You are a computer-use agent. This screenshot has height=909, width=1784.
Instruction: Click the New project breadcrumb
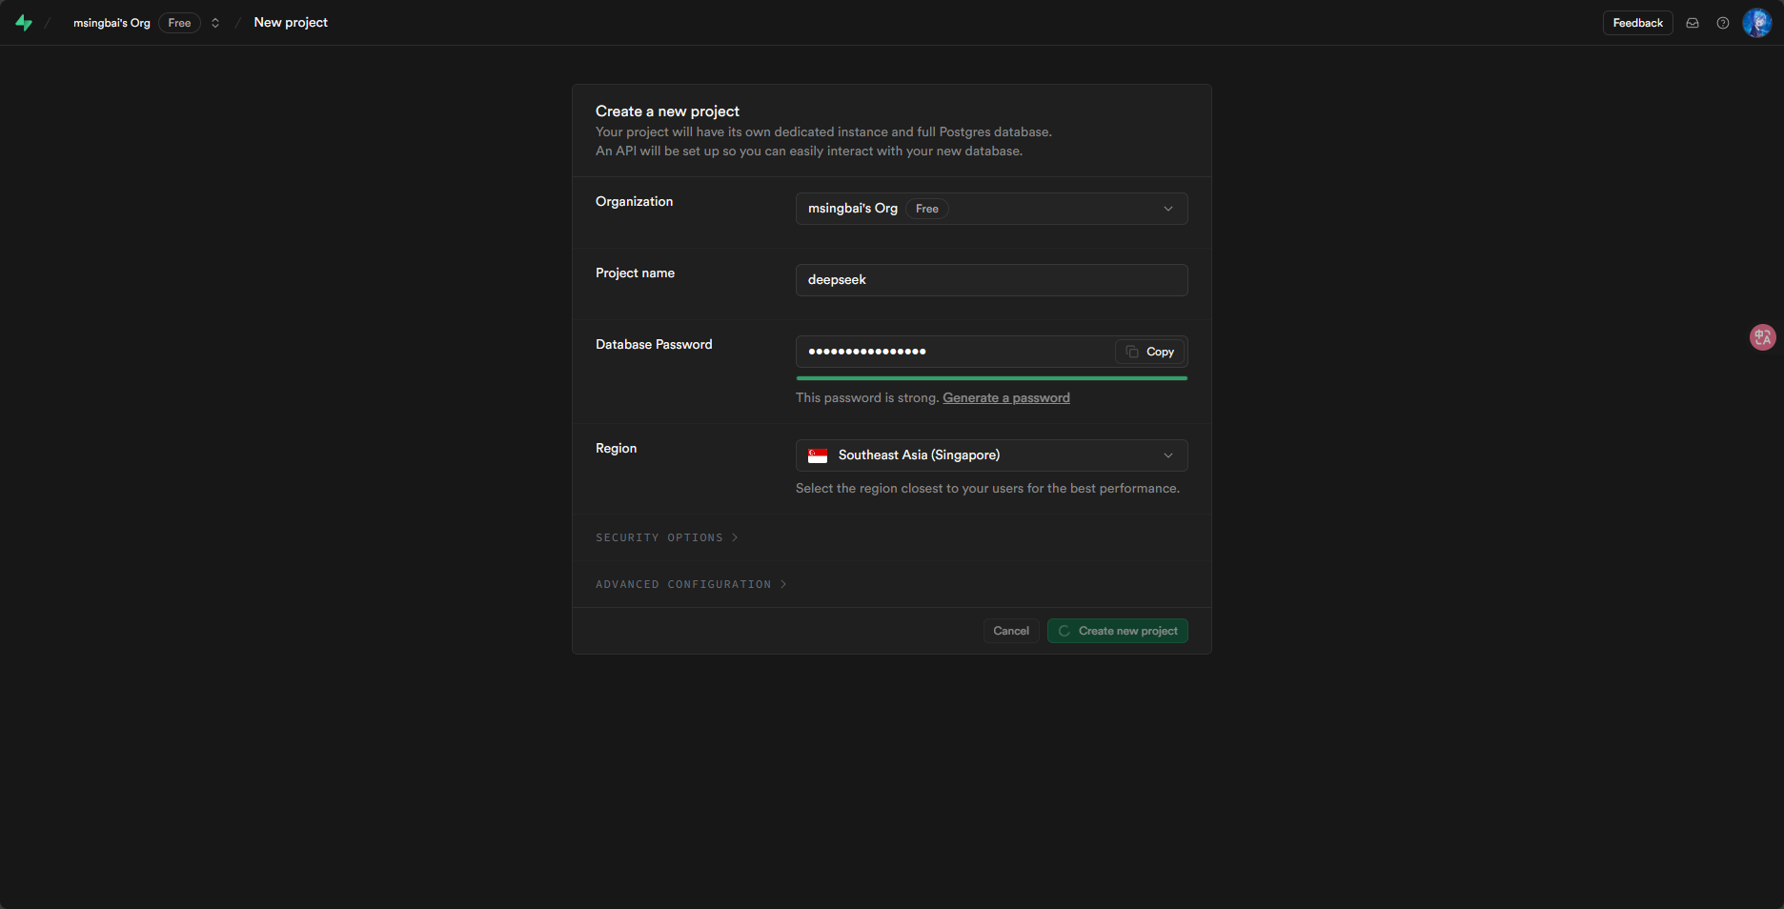291,23
